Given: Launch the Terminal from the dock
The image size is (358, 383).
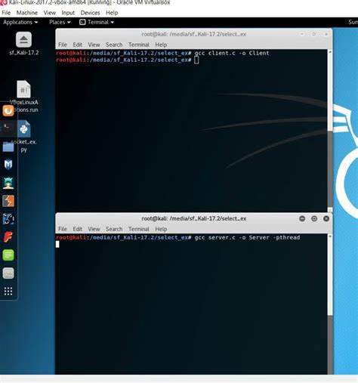Looking at the screenshot, I should (8, 128).
